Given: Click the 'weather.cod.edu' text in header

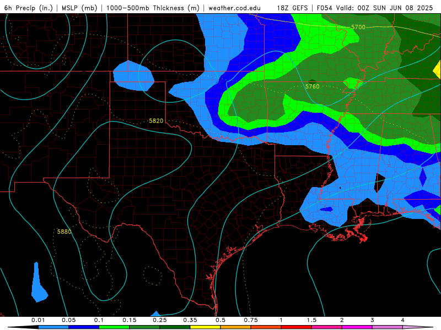Looking at the screenshot, I should click(235, 8).
